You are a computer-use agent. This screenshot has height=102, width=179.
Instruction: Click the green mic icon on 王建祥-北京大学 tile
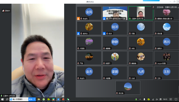pyautogui.click(x=130, y=19)
